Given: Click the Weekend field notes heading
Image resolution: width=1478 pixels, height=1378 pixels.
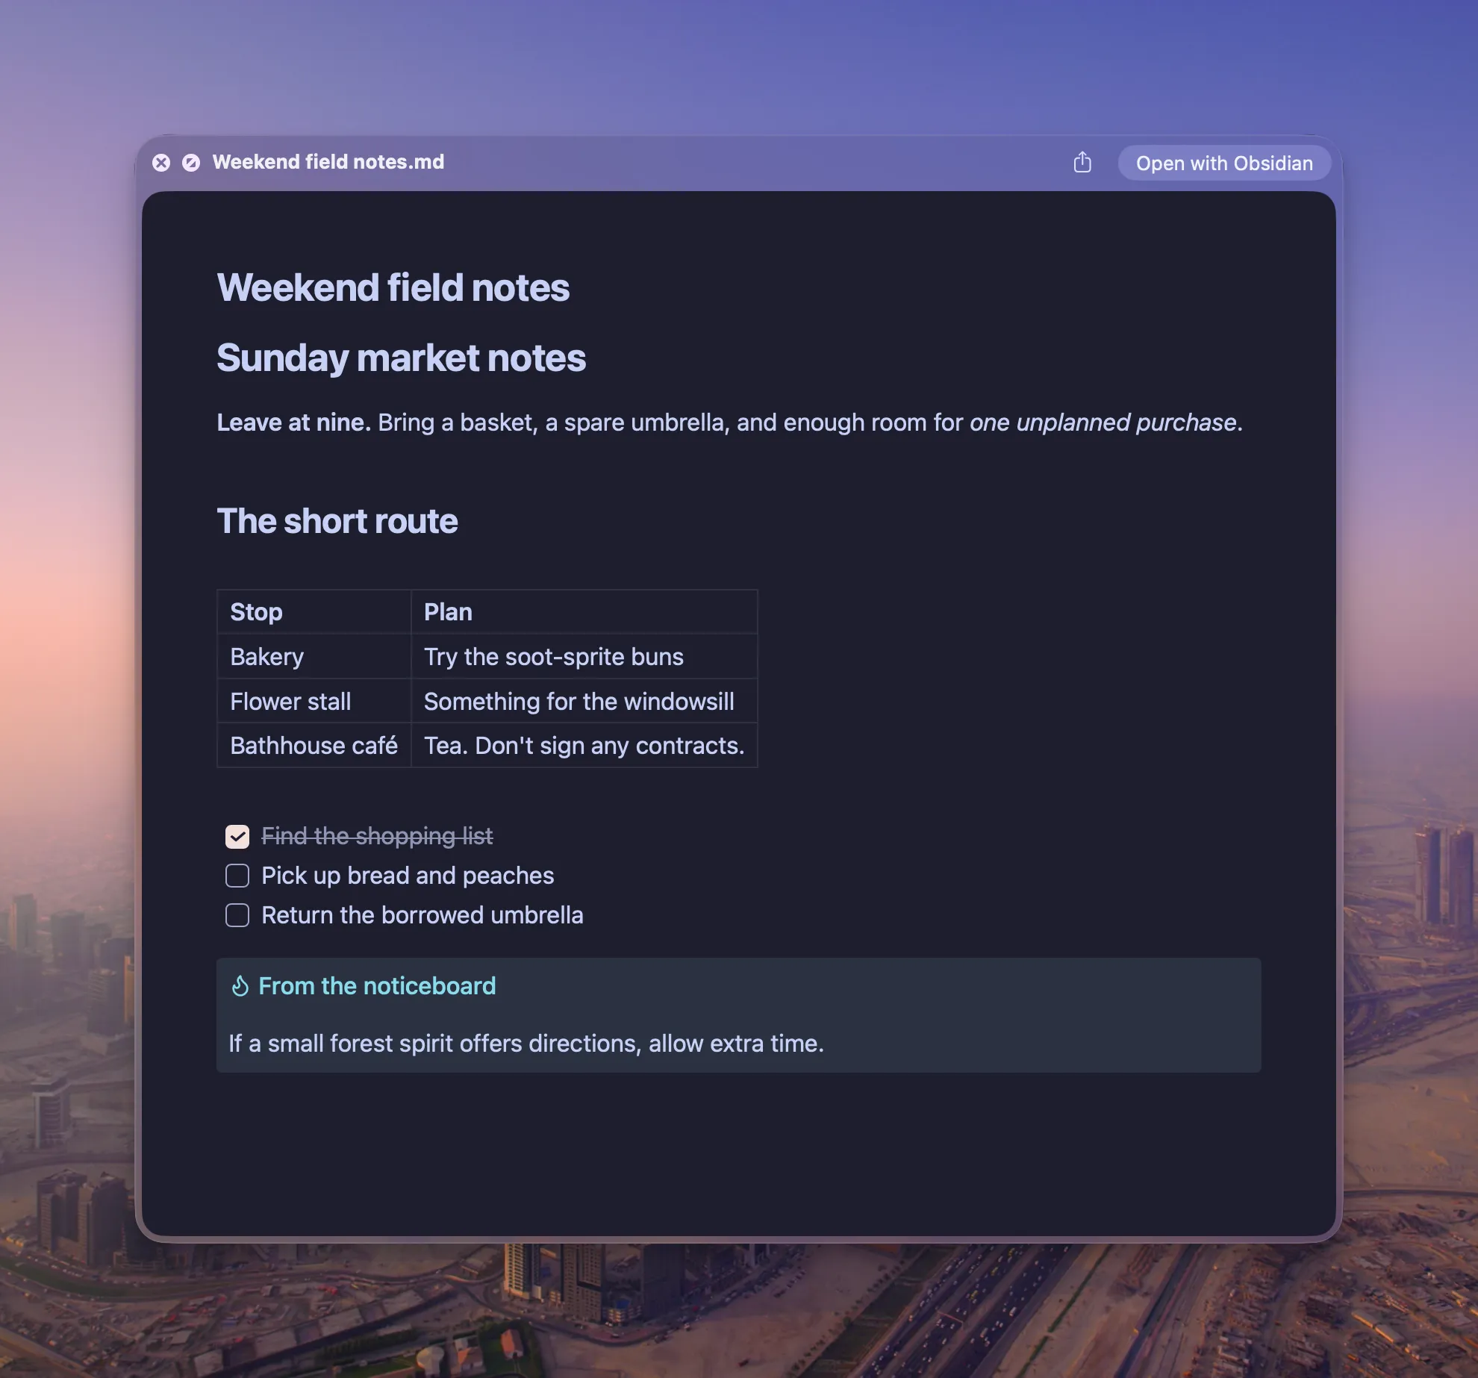Looking at the screenshot, I should point(393,288).
